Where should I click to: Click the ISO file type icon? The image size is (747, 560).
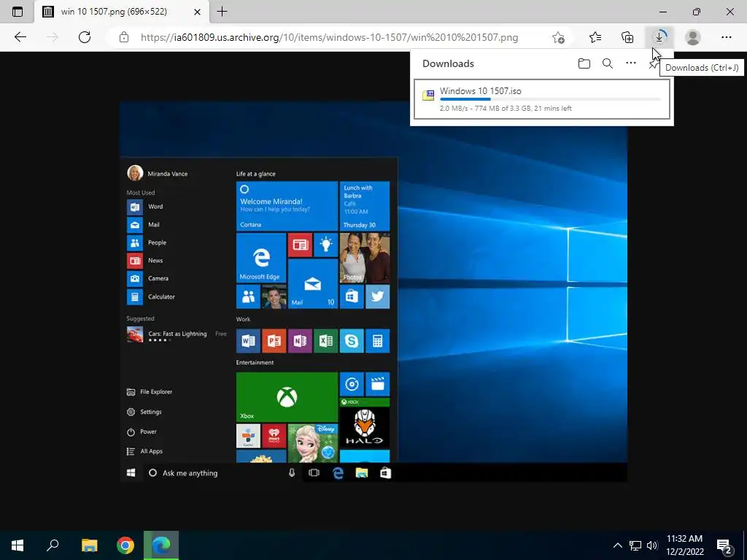point(428,96)
